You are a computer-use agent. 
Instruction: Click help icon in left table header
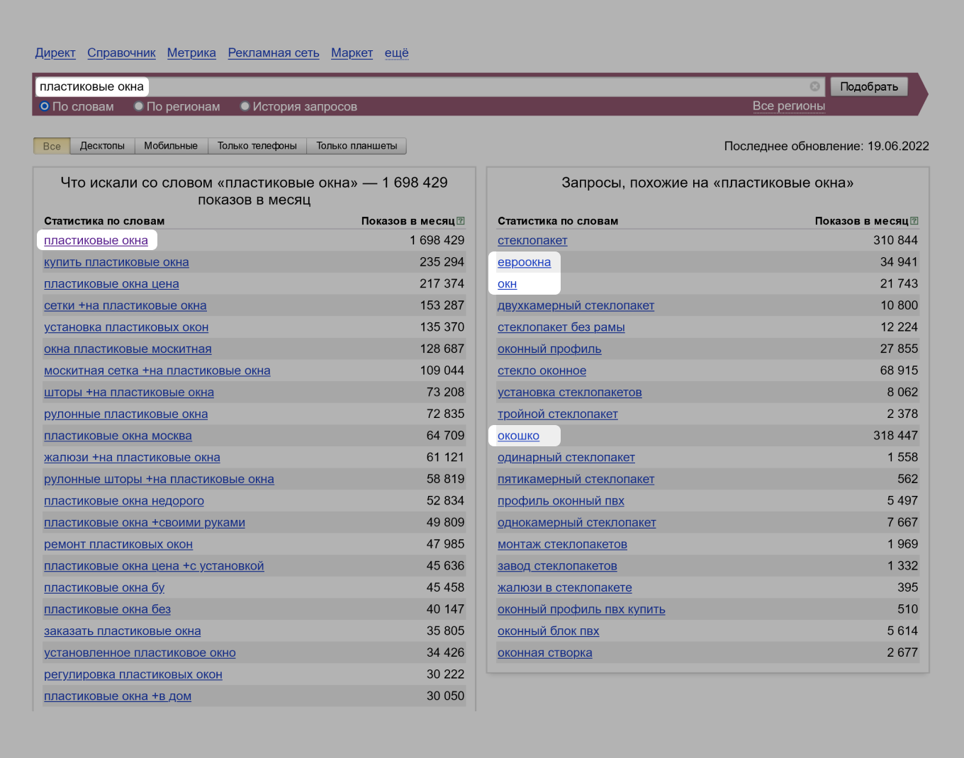pos(461,221)
